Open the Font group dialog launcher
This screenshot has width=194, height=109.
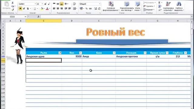[50, 13]
